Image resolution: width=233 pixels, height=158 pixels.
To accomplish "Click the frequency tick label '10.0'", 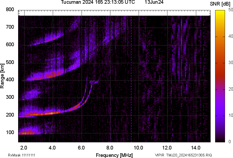I will point(138,148).
